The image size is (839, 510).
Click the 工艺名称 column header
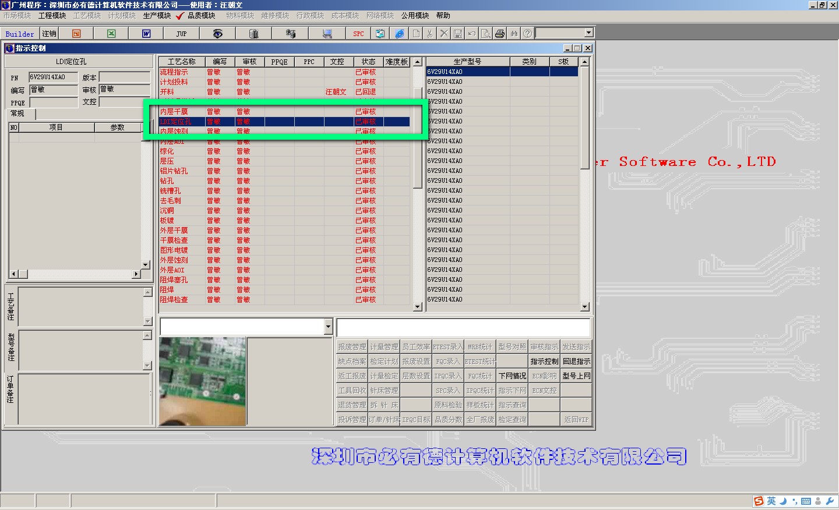click(x=182, y=62)
